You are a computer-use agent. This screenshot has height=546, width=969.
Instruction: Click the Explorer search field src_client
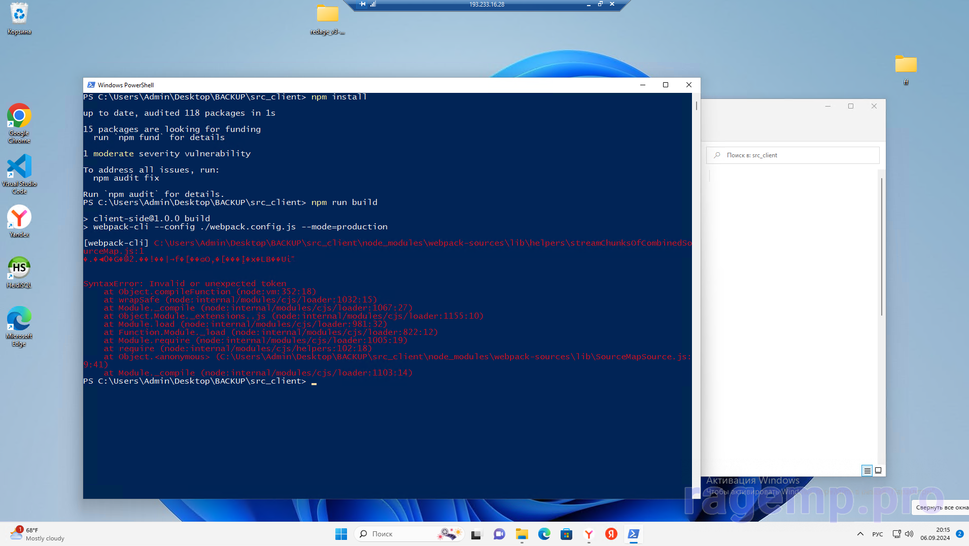tap(792, 155)
